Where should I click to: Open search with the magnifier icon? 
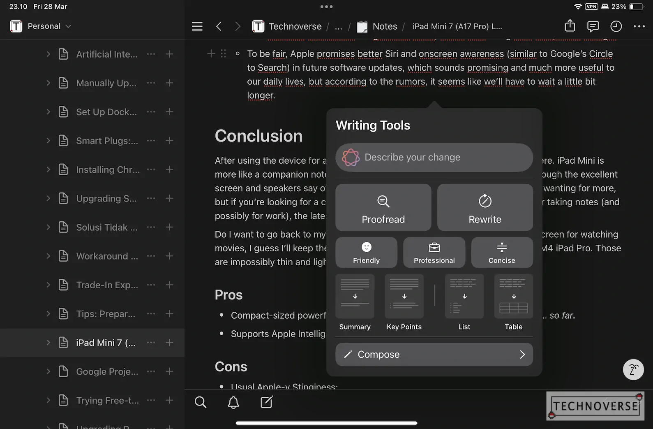[x=201, y=402]
